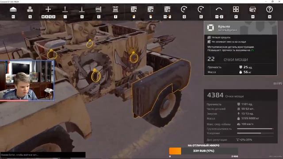Click the WASD camera move cross icon

tap(48, 9)
